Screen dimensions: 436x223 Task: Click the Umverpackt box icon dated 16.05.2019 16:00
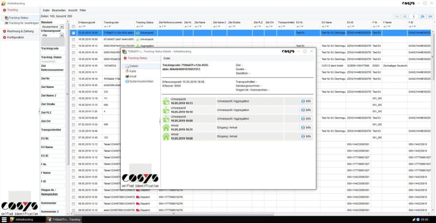166,119
